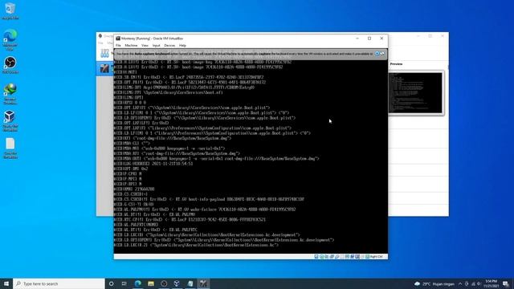
Task: Click the mouse integration status icon
Action: click(x=362, y=257)
